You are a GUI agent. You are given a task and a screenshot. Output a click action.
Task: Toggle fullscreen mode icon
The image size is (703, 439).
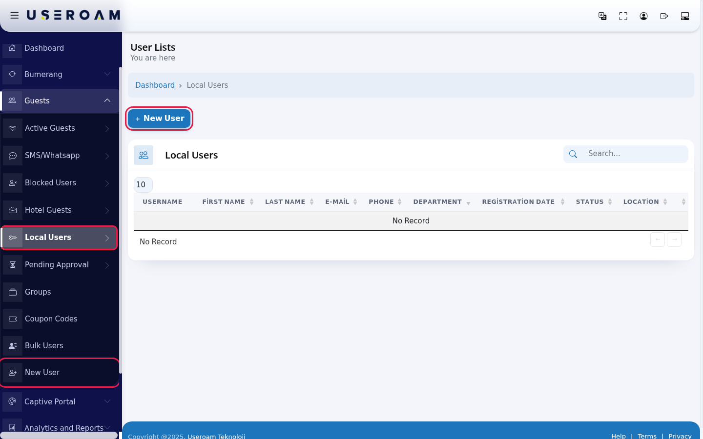coord(623,16)
